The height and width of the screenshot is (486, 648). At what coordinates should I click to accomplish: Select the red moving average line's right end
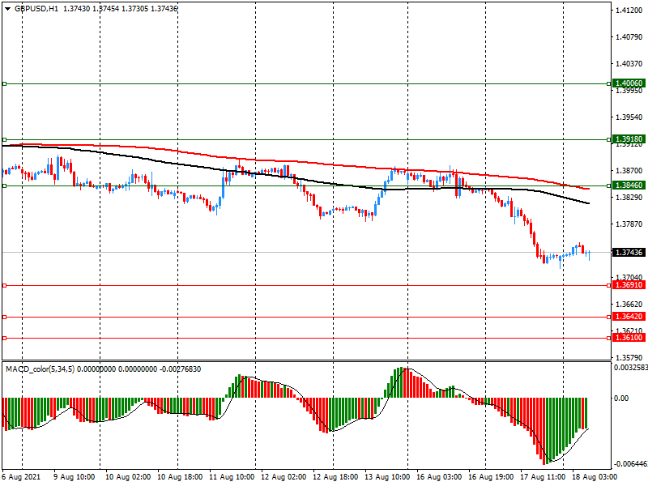(x=589, y=189)
